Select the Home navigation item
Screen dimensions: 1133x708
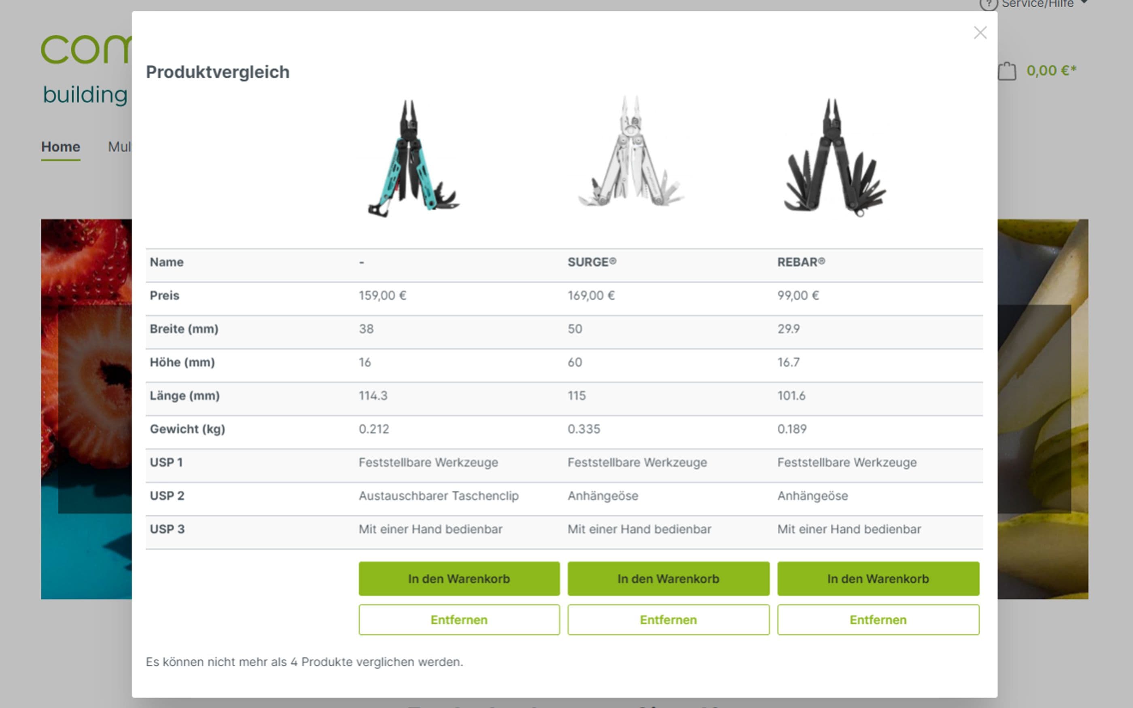click(x=60, y=146)
